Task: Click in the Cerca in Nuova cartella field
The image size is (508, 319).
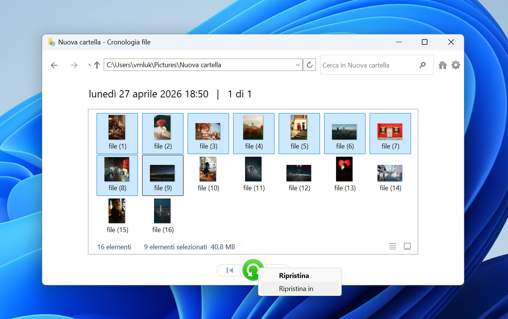Action: [369, 65]
